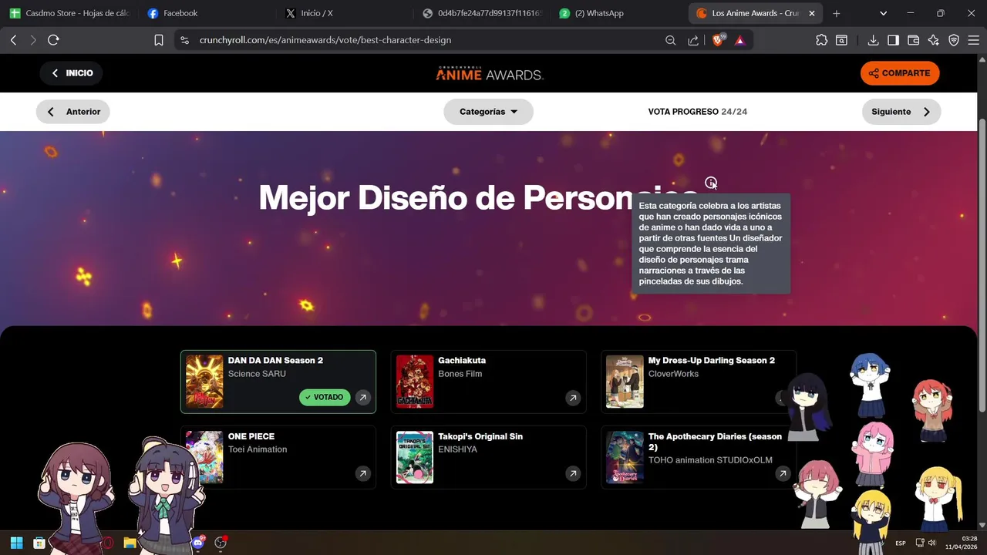Switch to Casdmo Store spreadsheet tab
987x555 pixels.
[x=69, y=13]
